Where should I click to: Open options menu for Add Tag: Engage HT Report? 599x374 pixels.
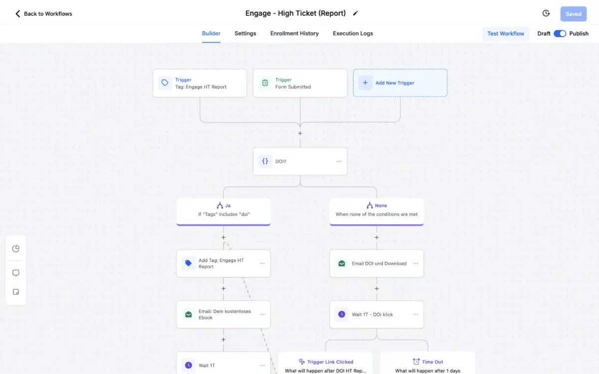click(262, 263)
